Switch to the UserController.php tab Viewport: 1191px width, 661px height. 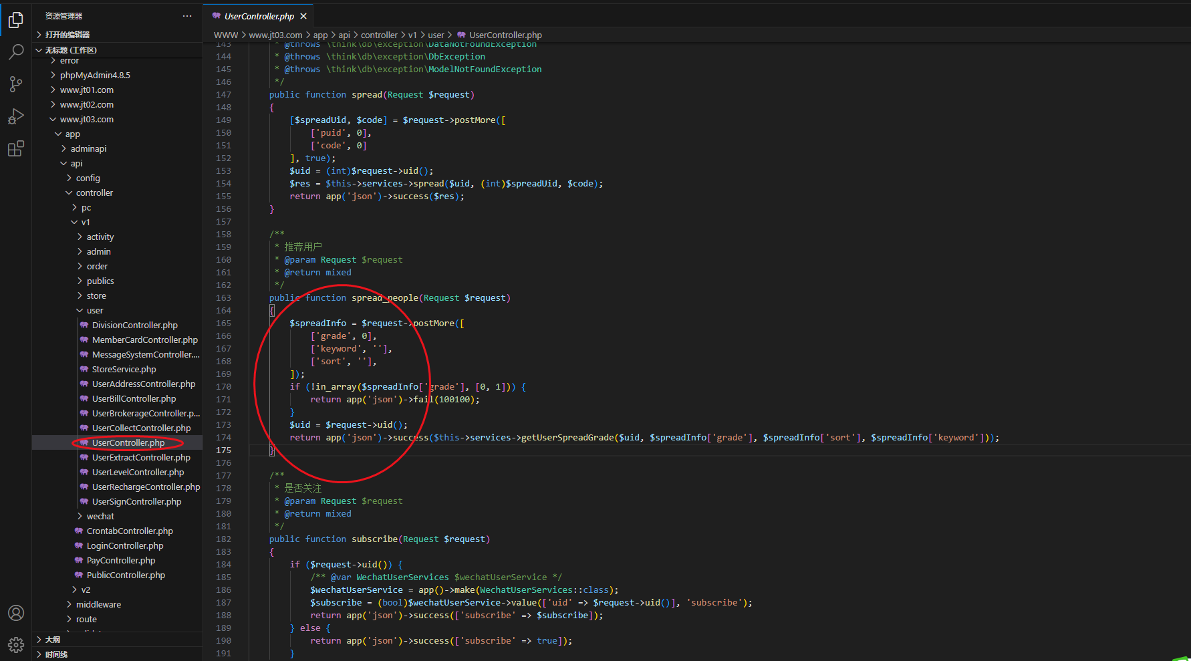pyautogui.click(x=259, y=16)
